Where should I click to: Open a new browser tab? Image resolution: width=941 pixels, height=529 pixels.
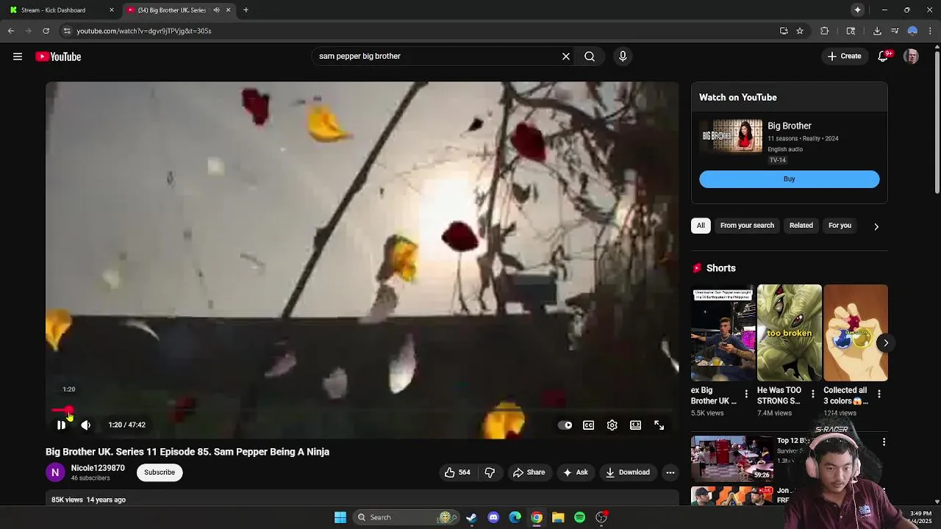[x=246, y=10]
